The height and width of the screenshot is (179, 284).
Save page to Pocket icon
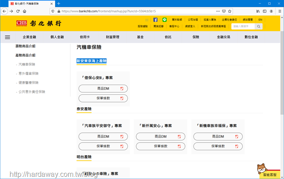[x=224, y=11]
